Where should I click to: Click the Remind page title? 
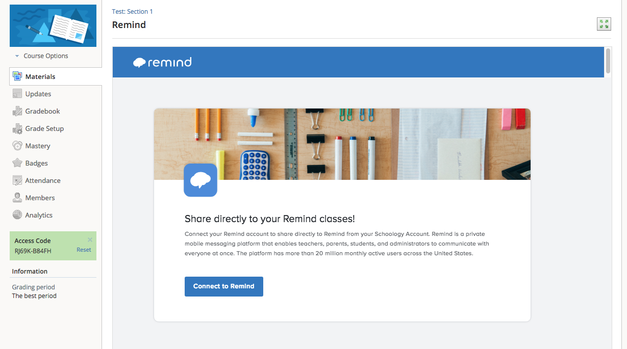tap(129, 25)
